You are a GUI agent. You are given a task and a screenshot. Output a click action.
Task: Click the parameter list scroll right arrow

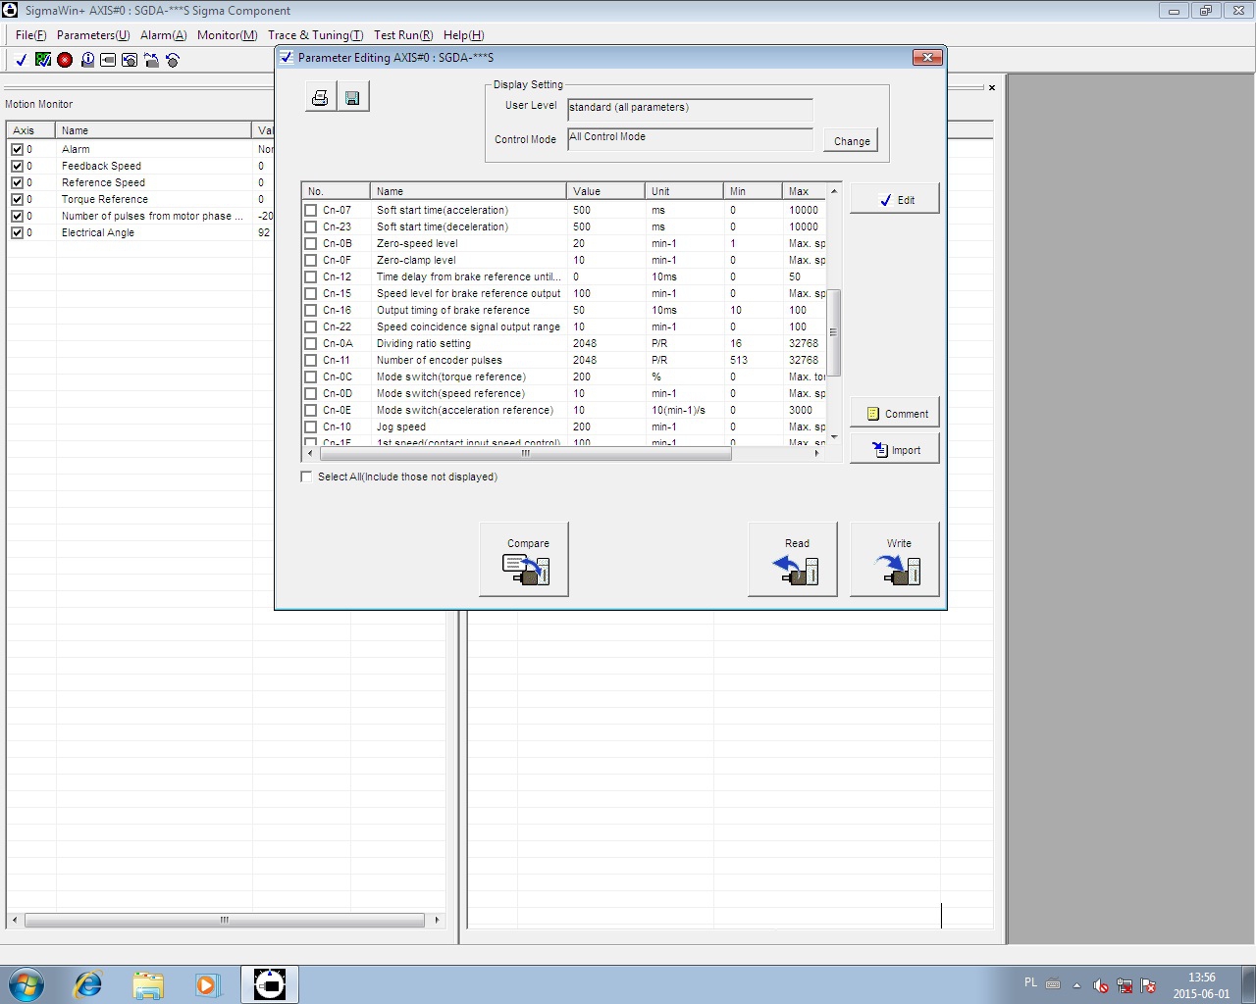pos(817,454)
